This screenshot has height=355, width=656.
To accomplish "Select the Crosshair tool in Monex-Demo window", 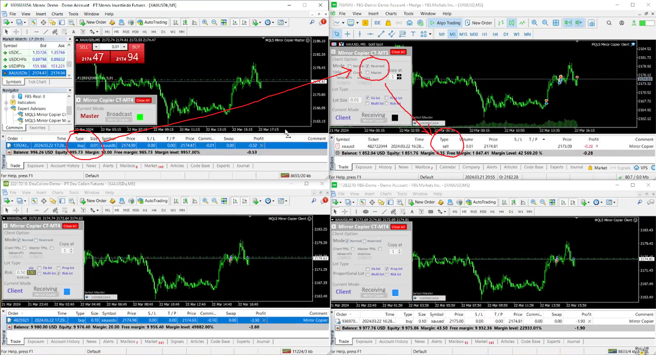I will pyautogui.click(x=16, y=32).
